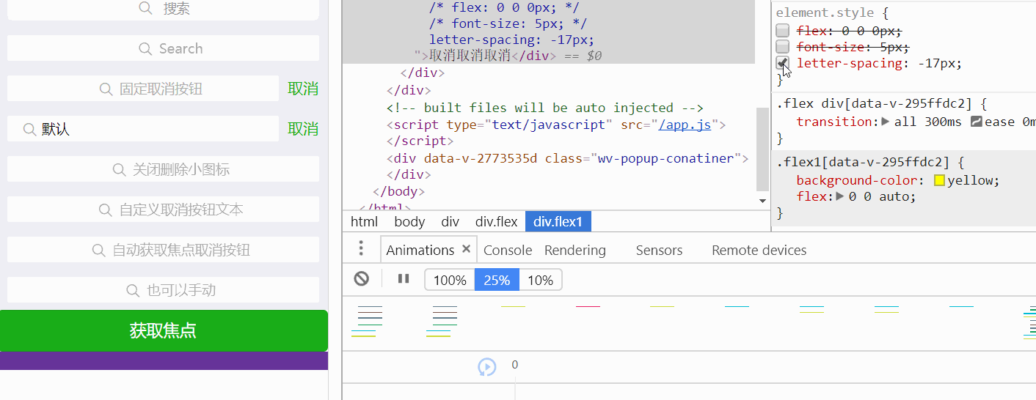The width and height of the screenshot is (1036, 400).
Task: Click the yellow value text
Action: (x=971, y=180)
